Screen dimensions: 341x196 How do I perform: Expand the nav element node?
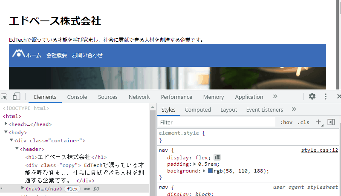[23, 188]
